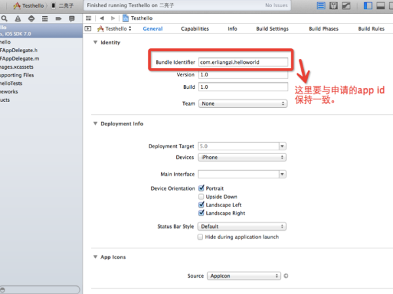The width and height of the screenshot is (393, 294).
Task: Click the Version text field
Action: click(x=243, y=74)
